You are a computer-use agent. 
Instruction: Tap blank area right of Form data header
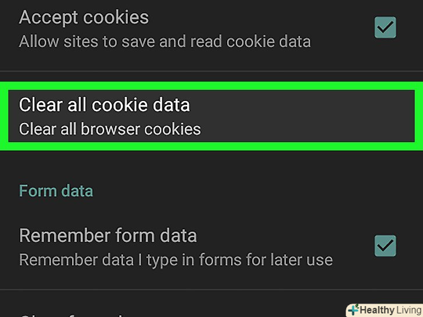point(261,191)
